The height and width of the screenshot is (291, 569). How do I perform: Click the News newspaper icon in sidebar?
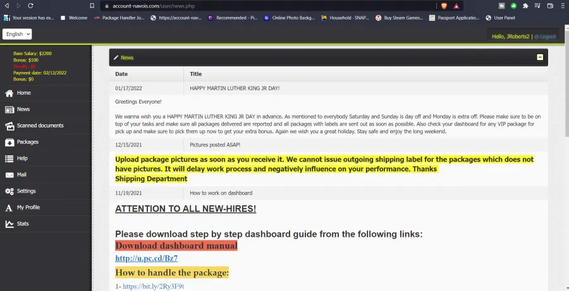tap(9, 109)
